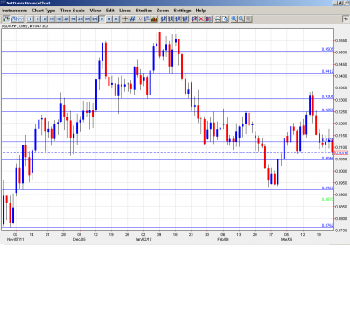Image resolution: width=350 pixels, height=325 pixels.
Task: Open the View menu
Action: (95, 11)
